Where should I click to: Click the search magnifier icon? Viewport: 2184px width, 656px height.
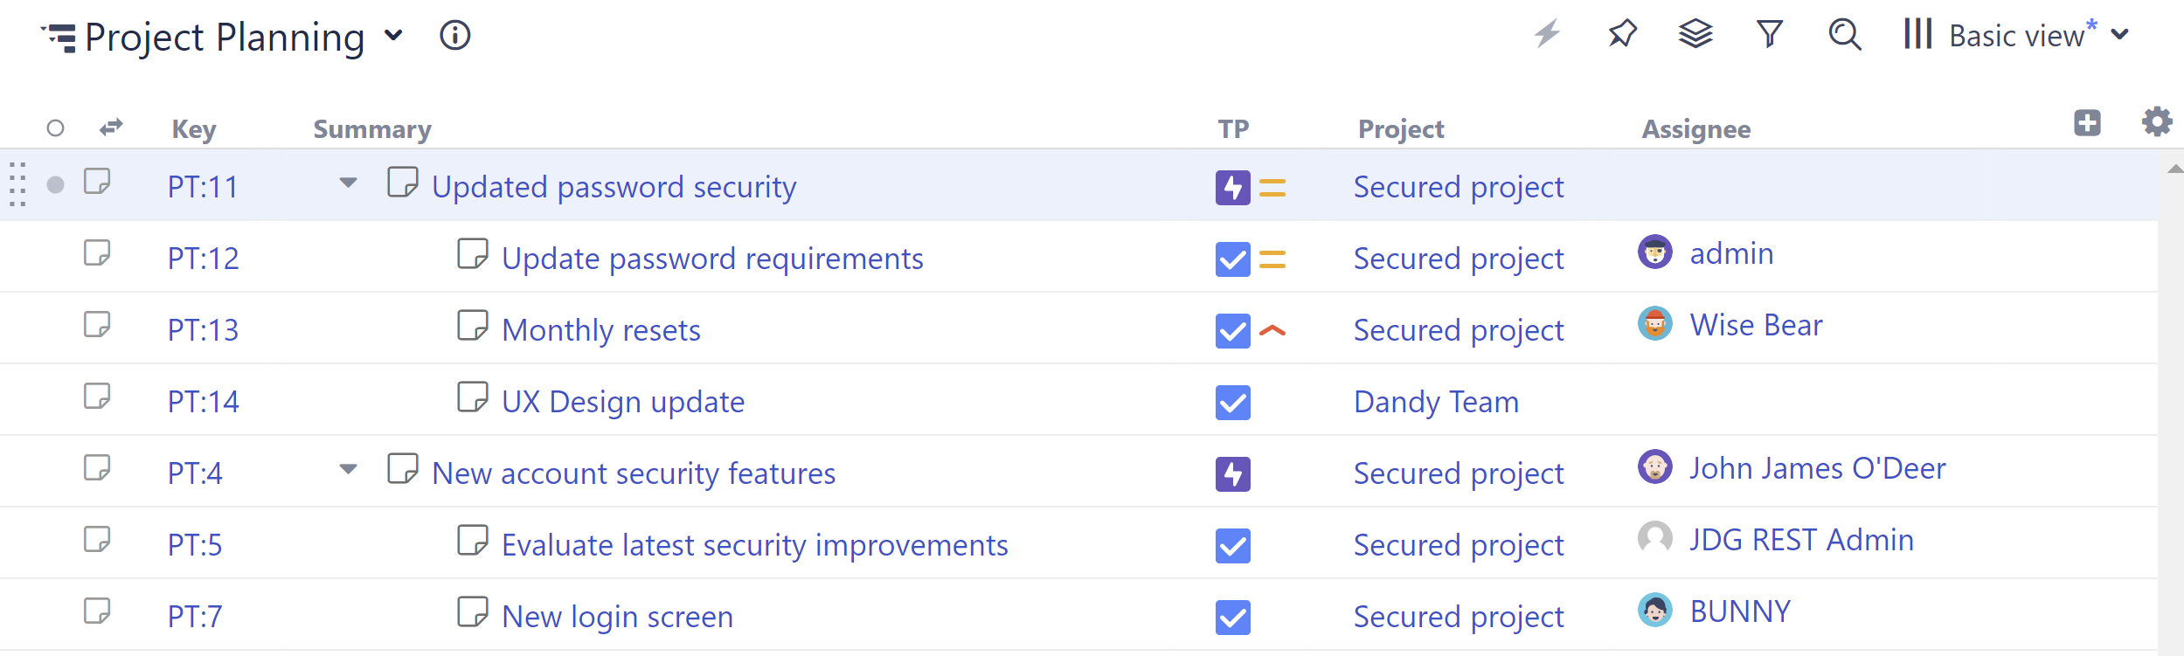1844,35
